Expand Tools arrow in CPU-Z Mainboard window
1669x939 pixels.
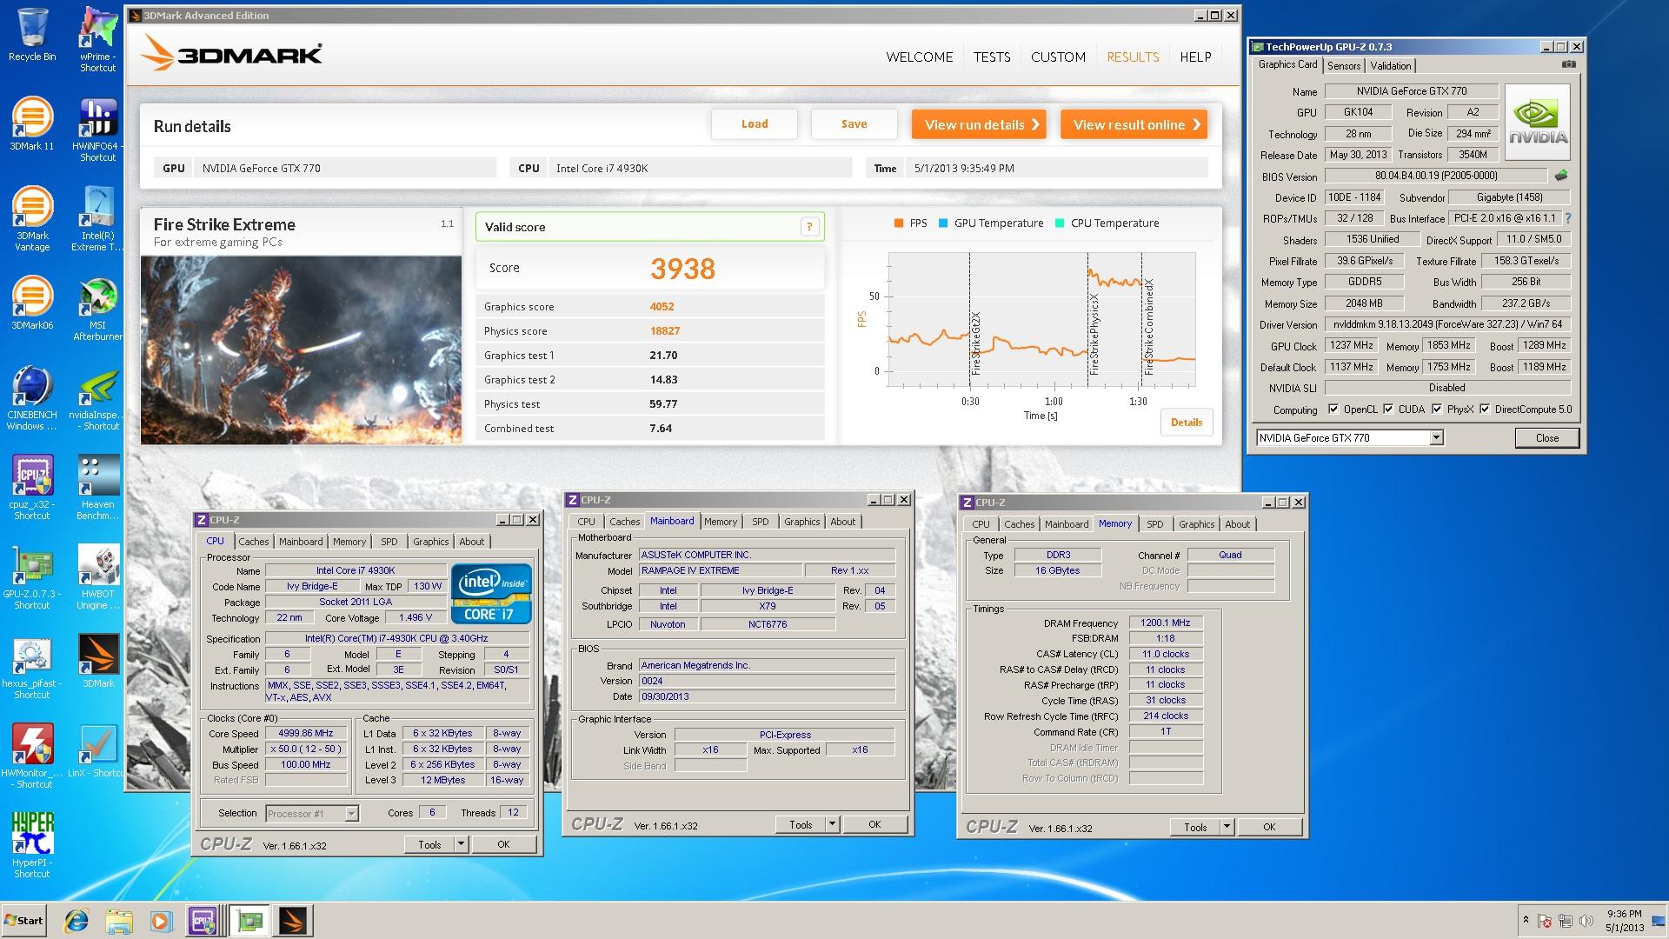click(832, 824)
